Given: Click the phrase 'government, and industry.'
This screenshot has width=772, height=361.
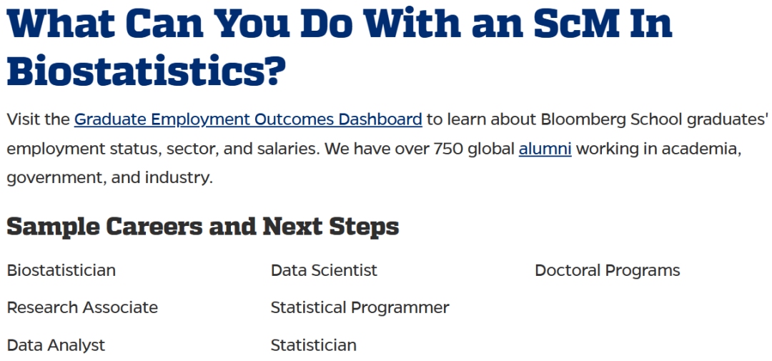Looking at the screenshot, I should tap(110, 178).
